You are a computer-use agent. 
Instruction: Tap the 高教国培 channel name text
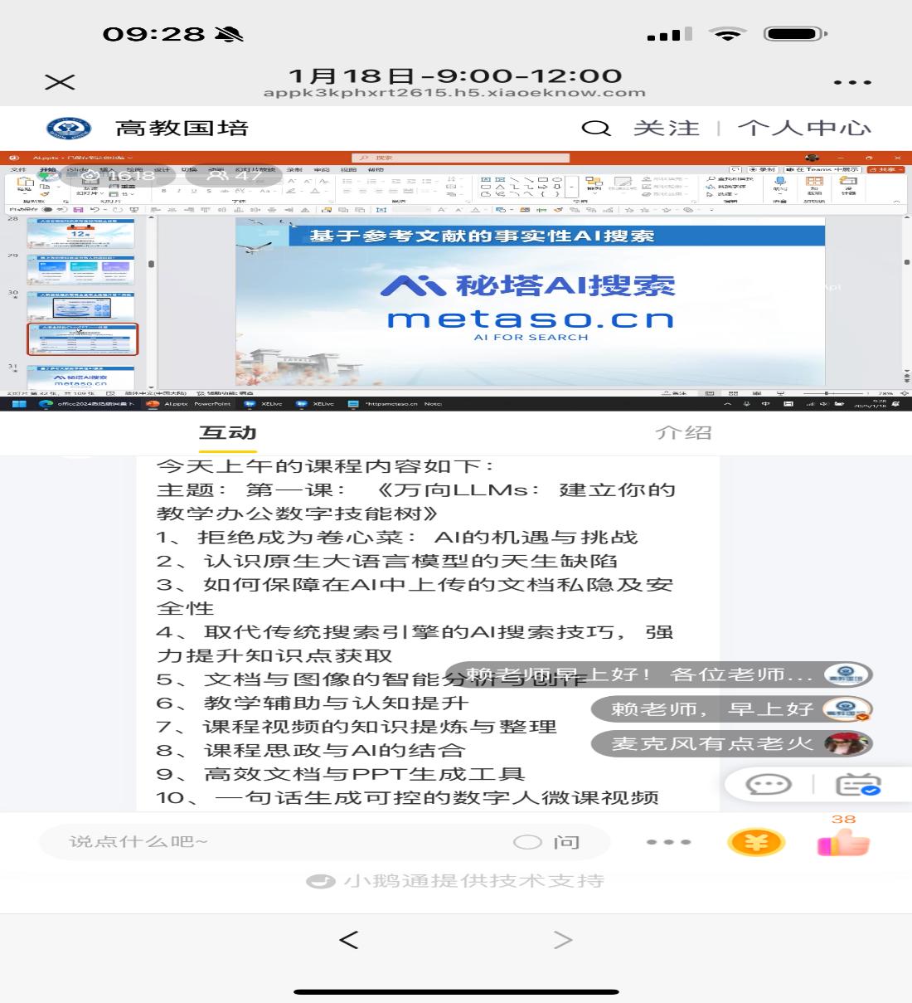tap(182, 129)
